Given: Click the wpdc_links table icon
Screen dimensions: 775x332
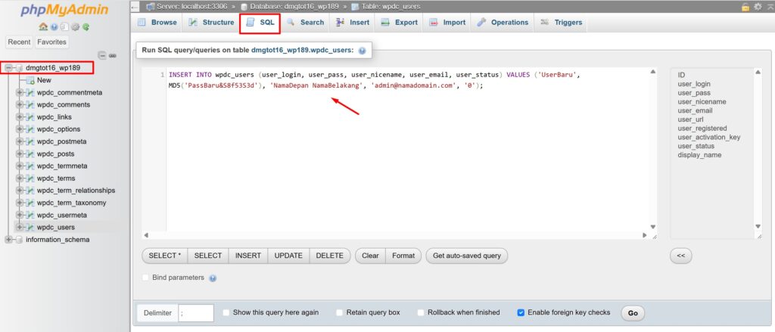Looking at the screenshot, I should tap(30, 117).
